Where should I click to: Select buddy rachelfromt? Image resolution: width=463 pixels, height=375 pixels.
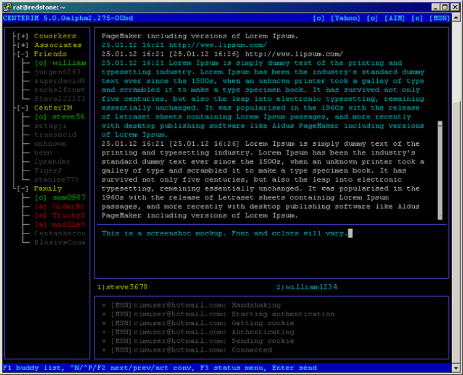[60, 90]
